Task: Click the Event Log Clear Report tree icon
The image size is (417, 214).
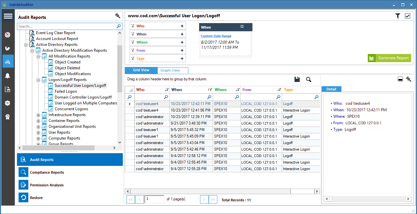Action: (x=32, y=33)
